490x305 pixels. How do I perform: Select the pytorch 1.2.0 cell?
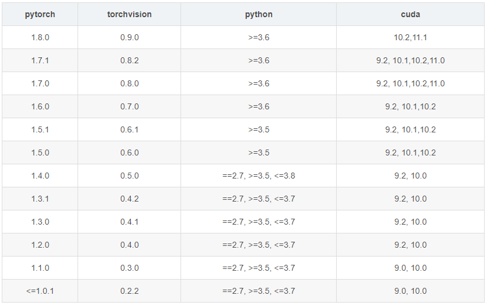[x=40, y=245]
